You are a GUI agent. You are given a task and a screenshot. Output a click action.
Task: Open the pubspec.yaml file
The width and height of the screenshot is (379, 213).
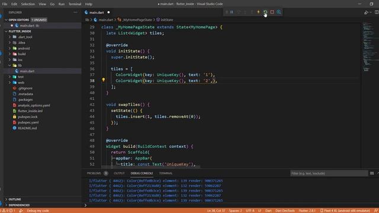(x=28, y=122)
